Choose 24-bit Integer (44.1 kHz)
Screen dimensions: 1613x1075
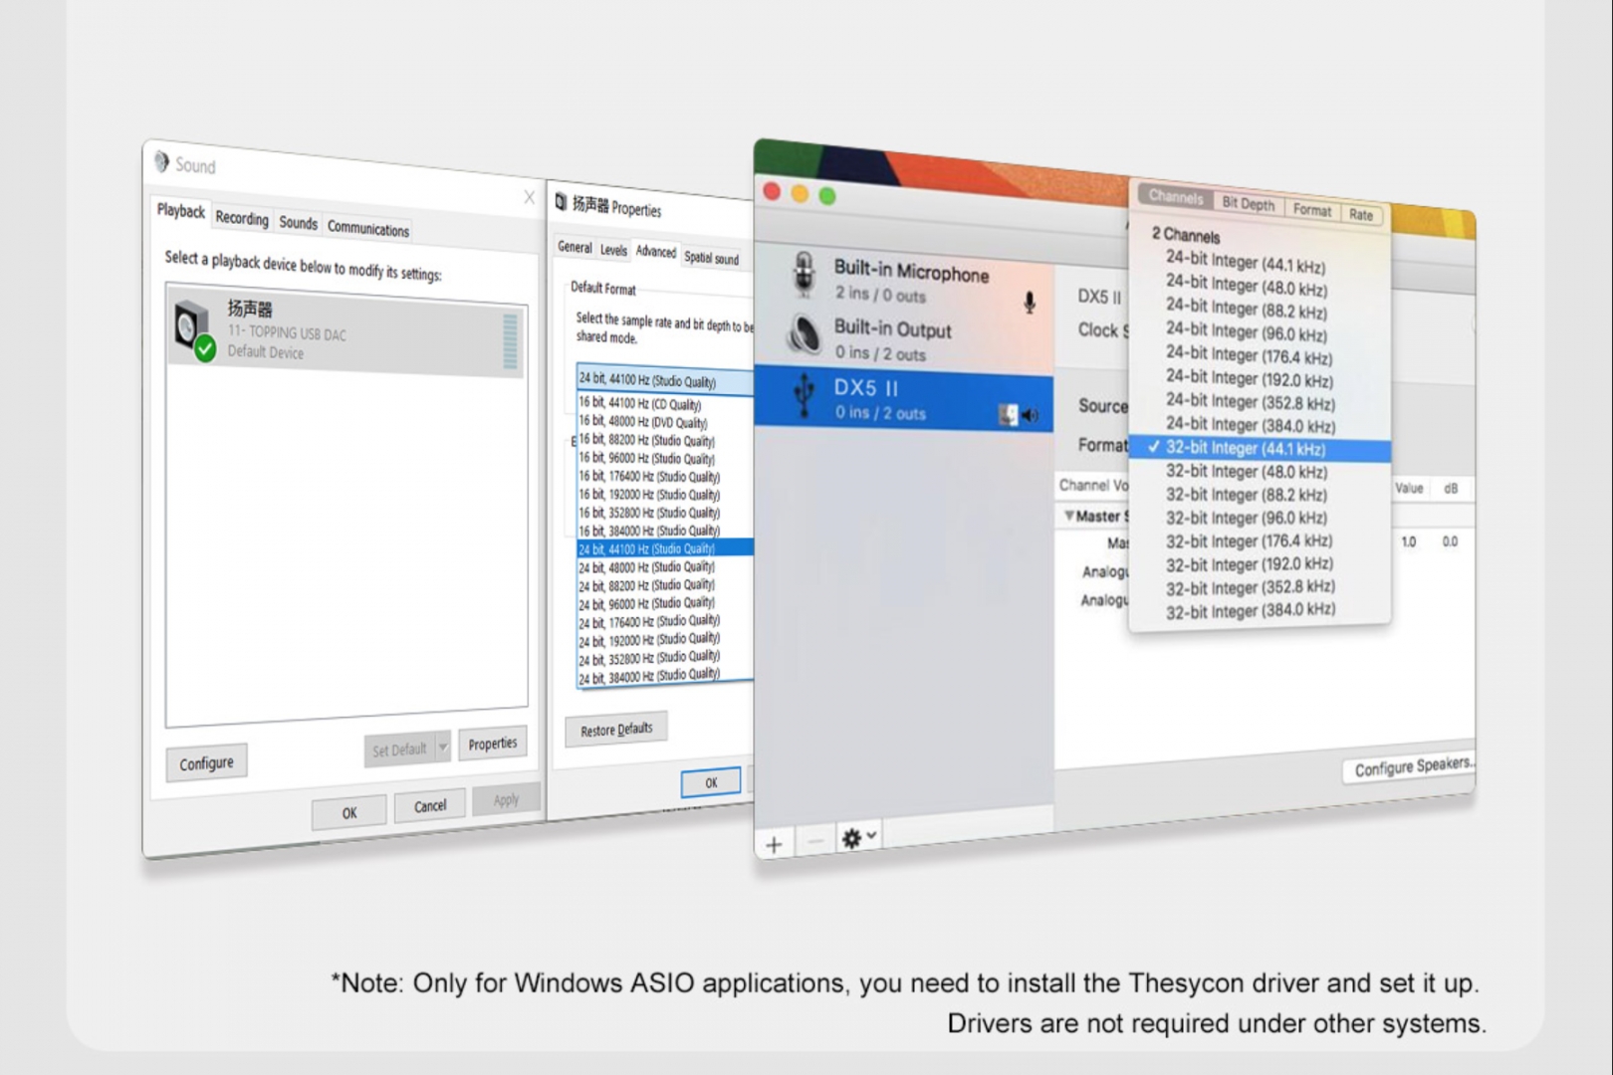point(1246,263)
